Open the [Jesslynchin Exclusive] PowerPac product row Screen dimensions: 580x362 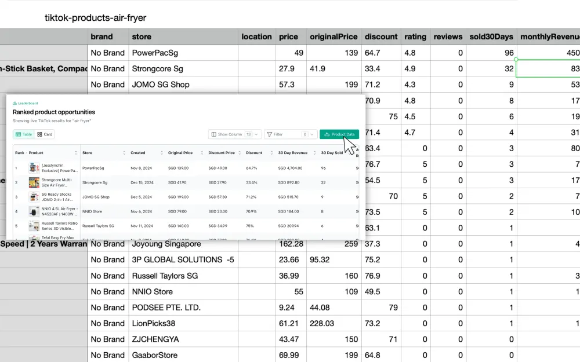coord(186,168)
